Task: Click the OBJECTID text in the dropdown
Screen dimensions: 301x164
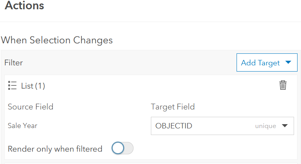Action: point(174,126)
